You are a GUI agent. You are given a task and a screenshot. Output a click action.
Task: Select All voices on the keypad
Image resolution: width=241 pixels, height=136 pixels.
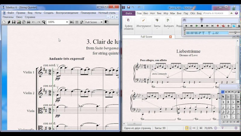(x=238, y=122)
